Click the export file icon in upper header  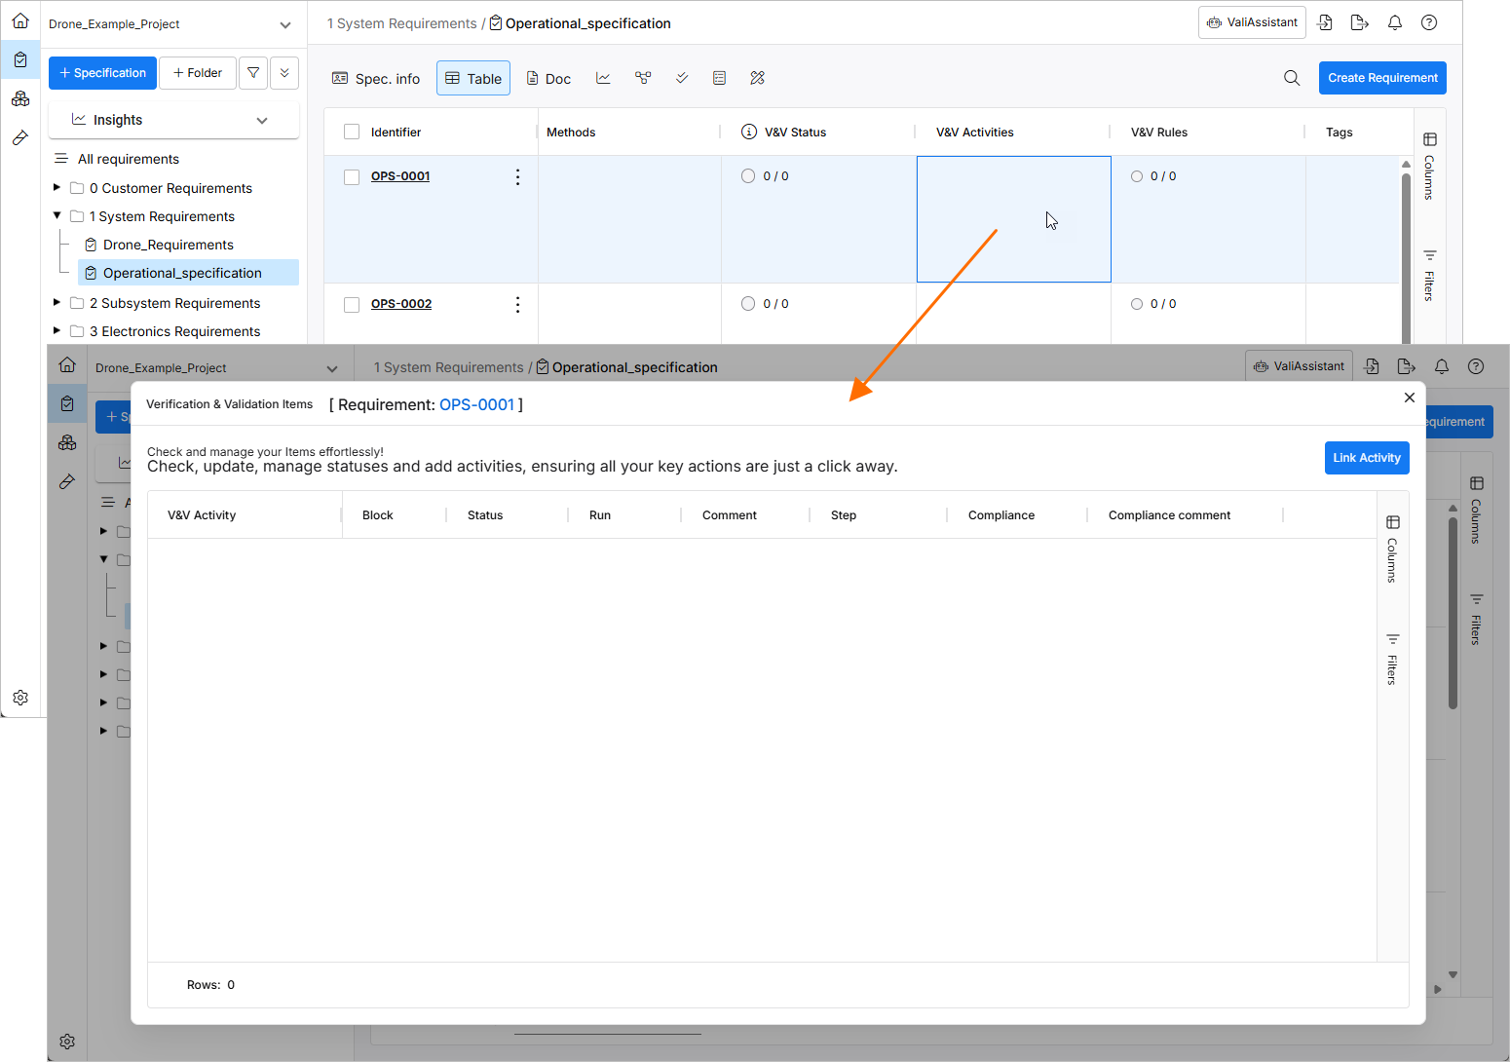click(x=1360, y=22)
